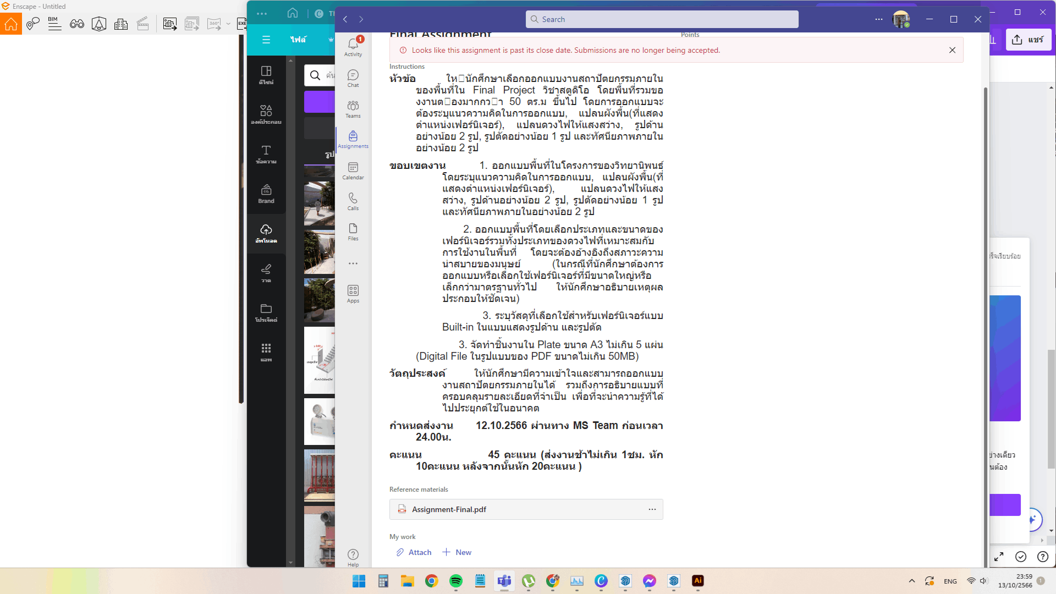The width and height of the screenshot is (1056, 594).
Task: Open Teams section in sidebar
Action: (x=353, y=109)
